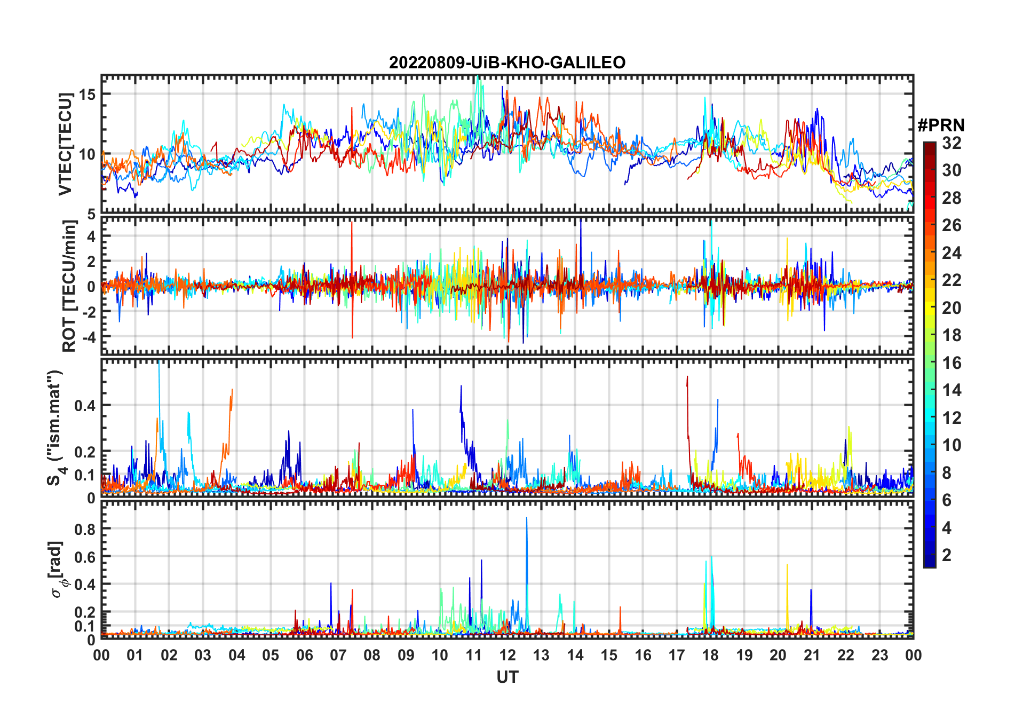Select PRN 2 on the colorbar
The height and width of the screenshot is (710, 1015).
click(x=947, y=555)
